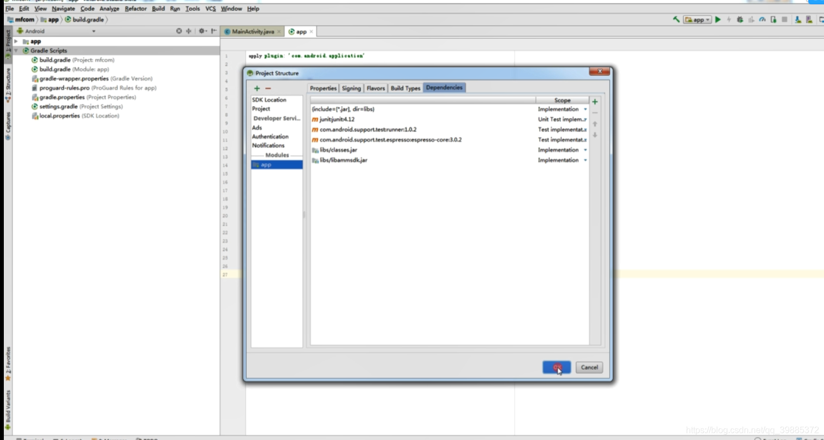Select the app module in Modules list
The width and height of the screenshot is (824, 440).
(277, 165)
